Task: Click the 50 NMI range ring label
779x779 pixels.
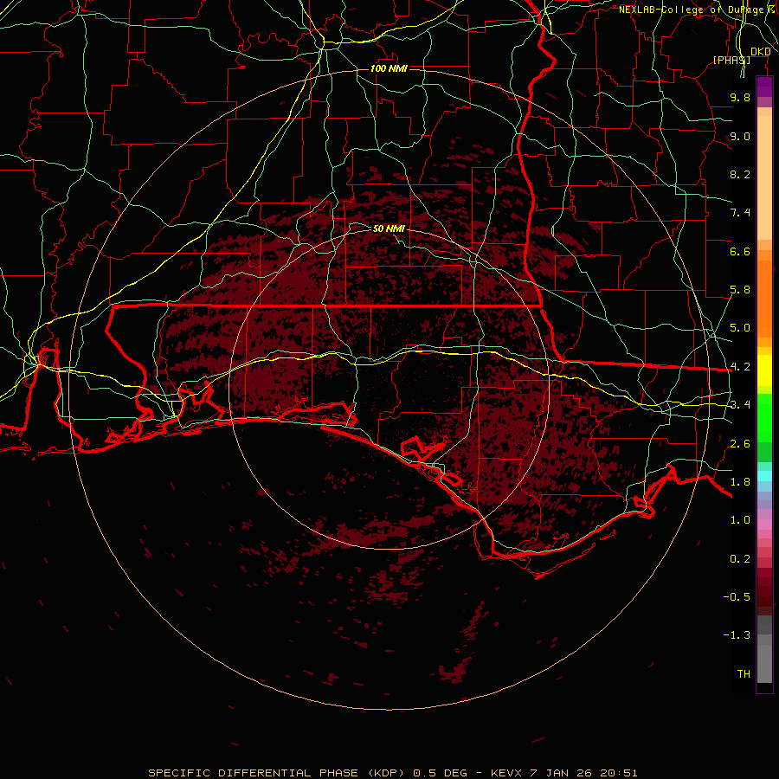Action: 389,229
